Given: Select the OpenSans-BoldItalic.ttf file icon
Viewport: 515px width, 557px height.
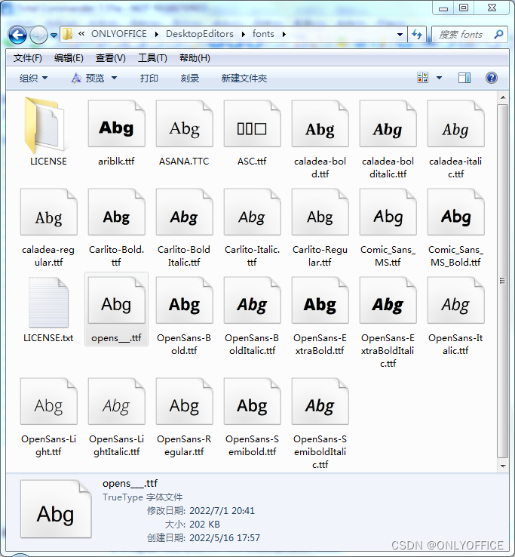Looking at the screenshot, I should coord(252,300).
